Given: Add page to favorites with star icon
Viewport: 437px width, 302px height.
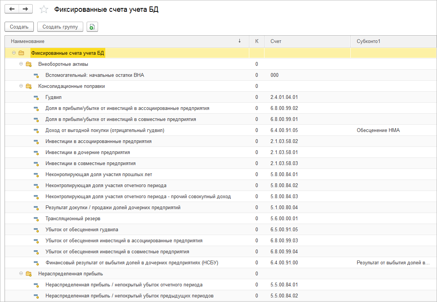Looking at the screenshot, I should coord(44,10).
